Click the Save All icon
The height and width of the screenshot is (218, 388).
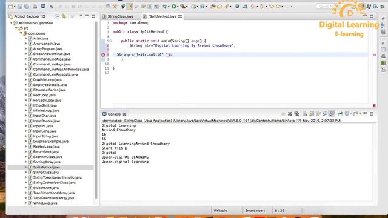27,7
